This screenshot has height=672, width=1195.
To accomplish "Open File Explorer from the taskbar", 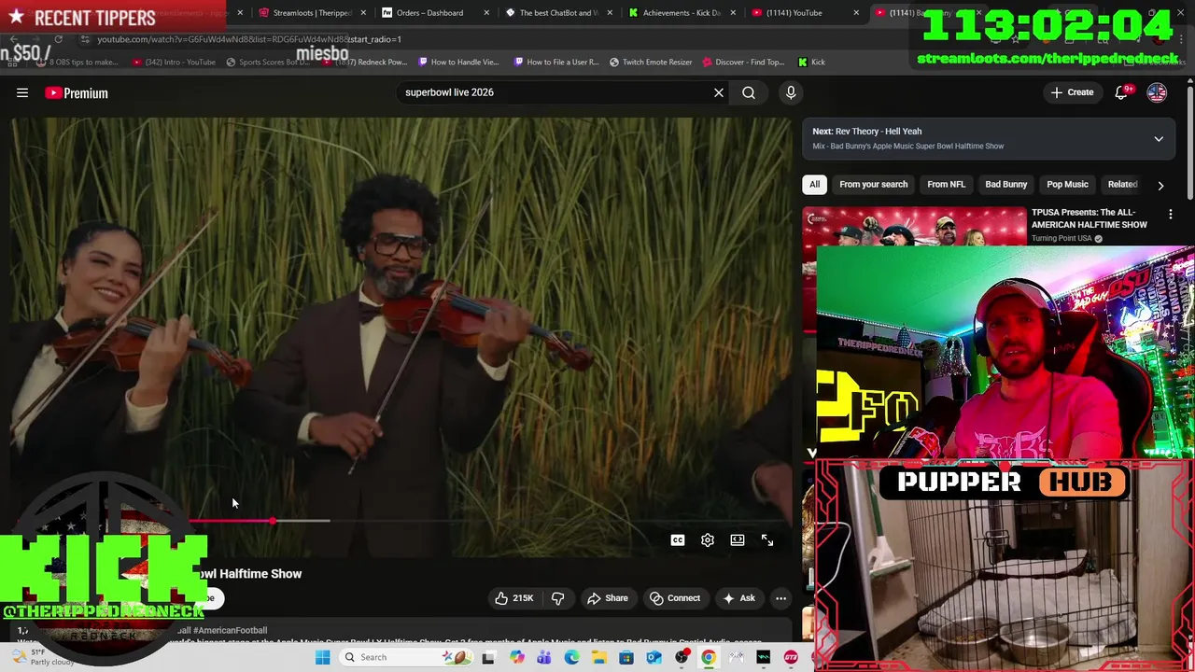I will (x=598, y=657).
